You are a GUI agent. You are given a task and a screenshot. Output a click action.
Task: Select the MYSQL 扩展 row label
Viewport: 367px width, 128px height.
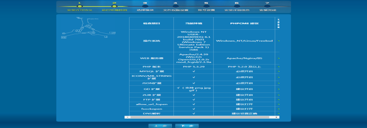pyautogui.click(x=151, y=71)
